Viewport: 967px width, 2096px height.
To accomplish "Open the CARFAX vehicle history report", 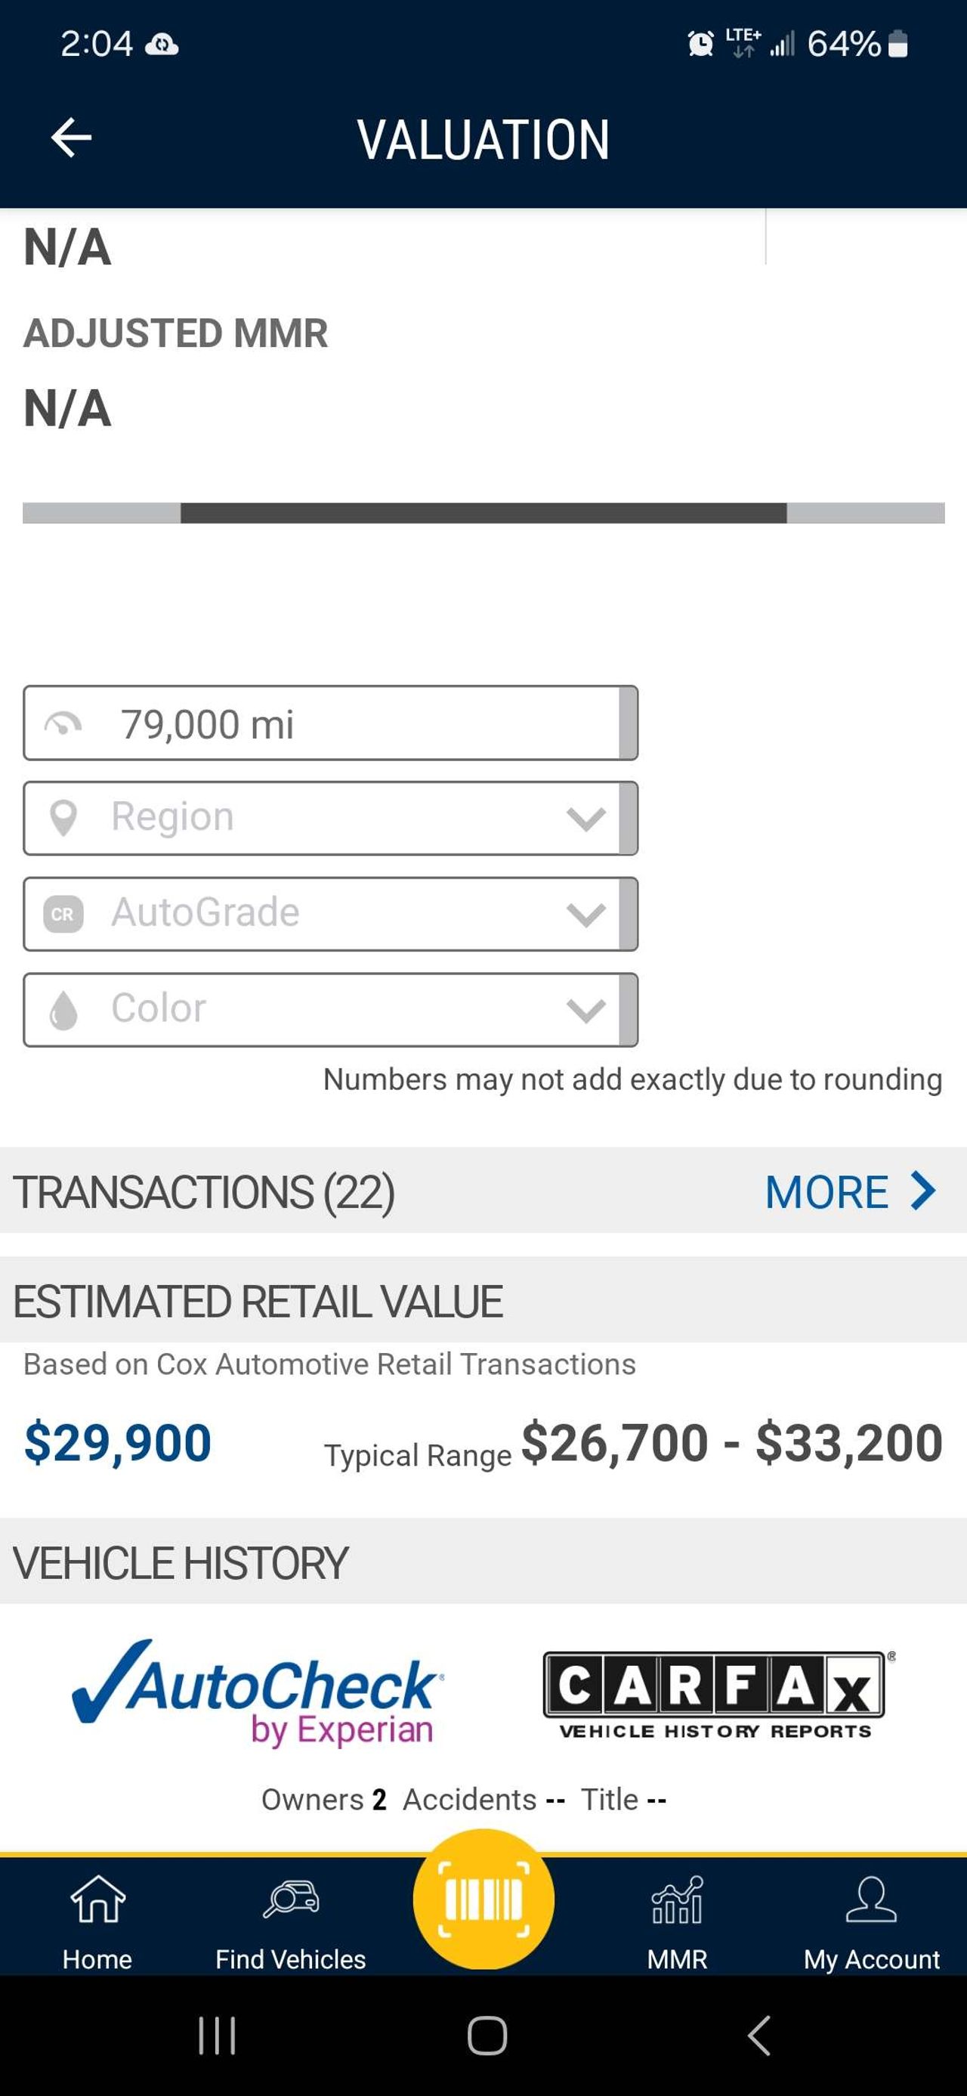I will (715, 1695).
